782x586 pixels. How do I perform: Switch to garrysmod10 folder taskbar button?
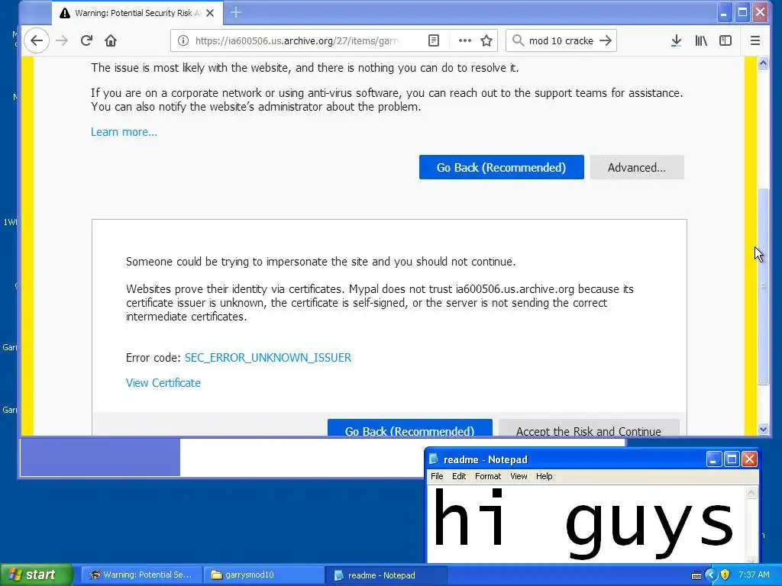tap(263, 575)
